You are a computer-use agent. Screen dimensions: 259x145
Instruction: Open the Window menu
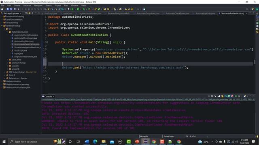pos(74,5)
